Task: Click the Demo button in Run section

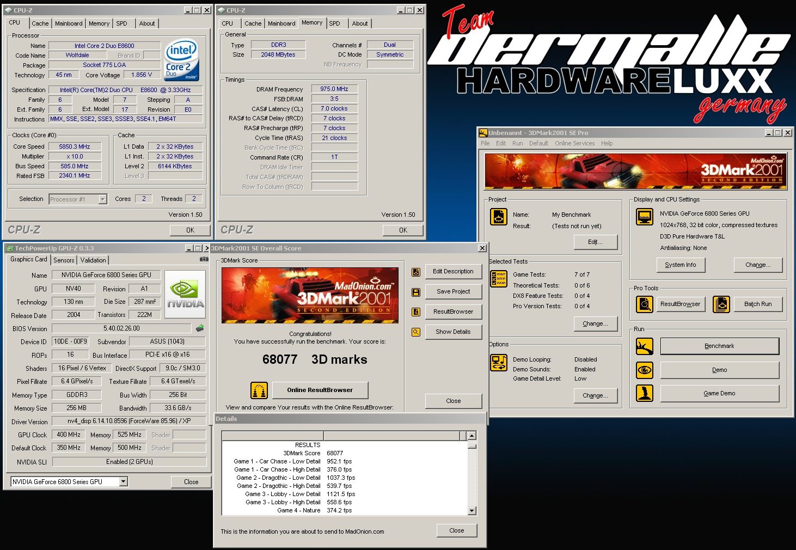Action: 719,370
